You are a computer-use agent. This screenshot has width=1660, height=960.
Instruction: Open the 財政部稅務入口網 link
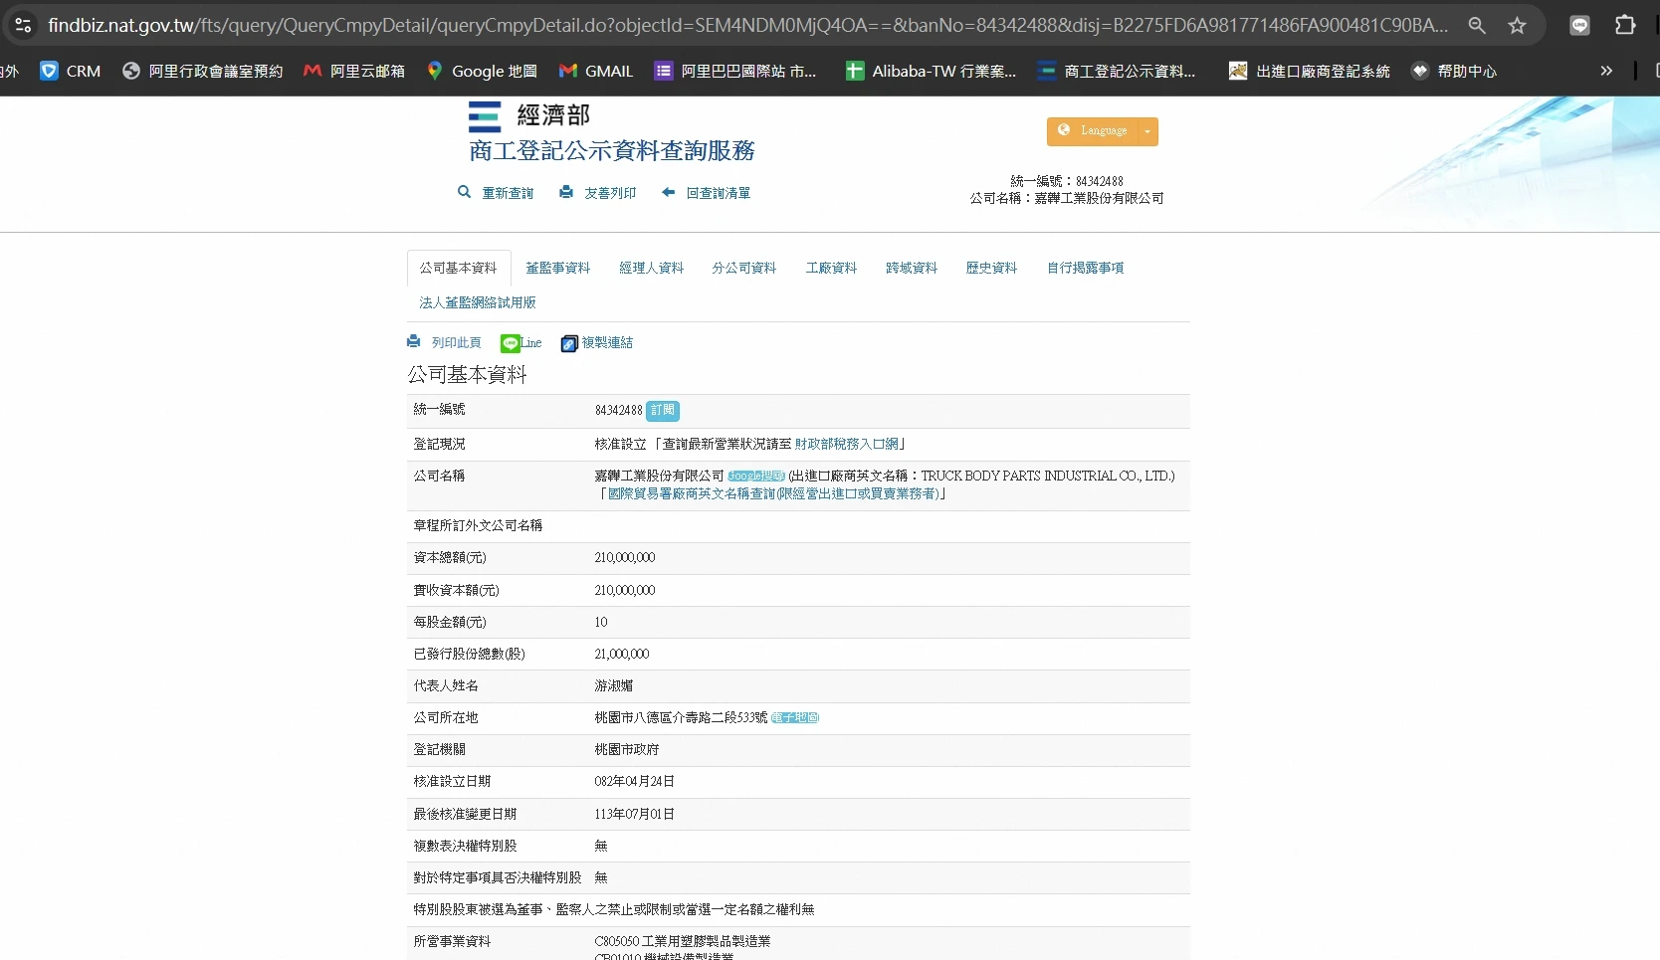pyautogui.click(x=846, y=444)
